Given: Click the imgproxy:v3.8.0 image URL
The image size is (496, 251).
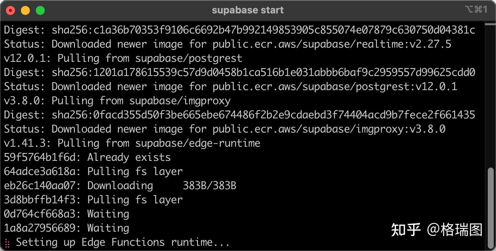Looking at the screenshot, I should coord(329,129).
